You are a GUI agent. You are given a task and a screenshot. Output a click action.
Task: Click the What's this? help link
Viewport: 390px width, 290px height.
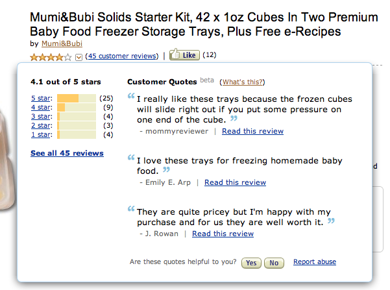click(x=243, y=82)
